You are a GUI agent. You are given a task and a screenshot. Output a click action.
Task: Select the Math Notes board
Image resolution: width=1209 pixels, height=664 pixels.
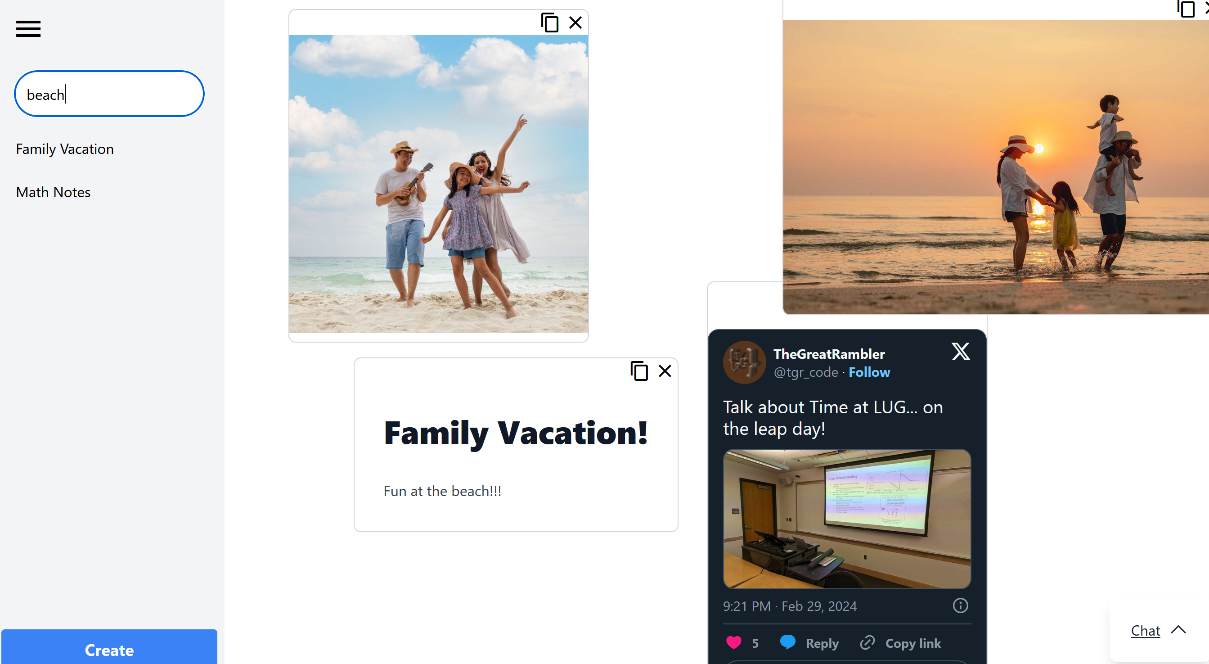tap(53, 192)
